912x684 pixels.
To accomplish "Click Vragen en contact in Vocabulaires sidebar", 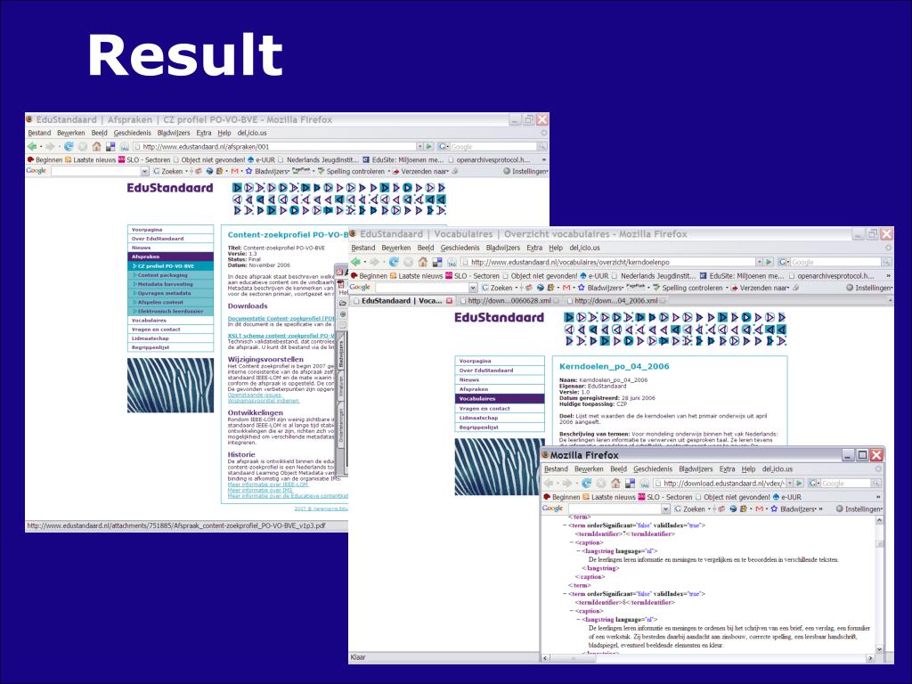I will (x=500, y=408).
